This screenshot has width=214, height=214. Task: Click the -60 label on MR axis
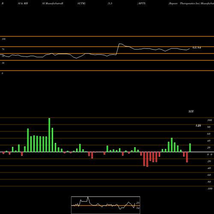[209, 175]
